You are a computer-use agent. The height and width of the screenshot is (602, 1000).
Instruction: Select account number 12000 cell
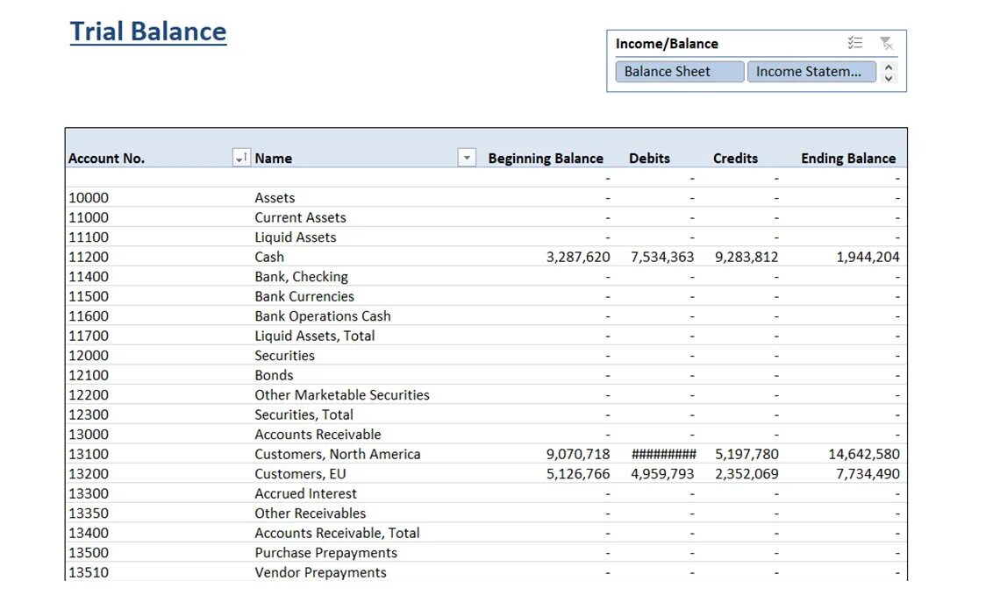pyautogui.click(x=89, y=356)
